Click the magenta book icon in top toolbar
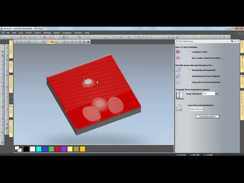Screen dimensions: 244x183 [x=45, y=37]
